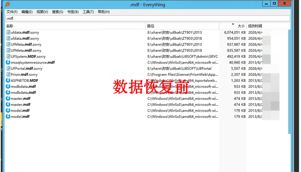Maximize the Everything window

point(274,3)
